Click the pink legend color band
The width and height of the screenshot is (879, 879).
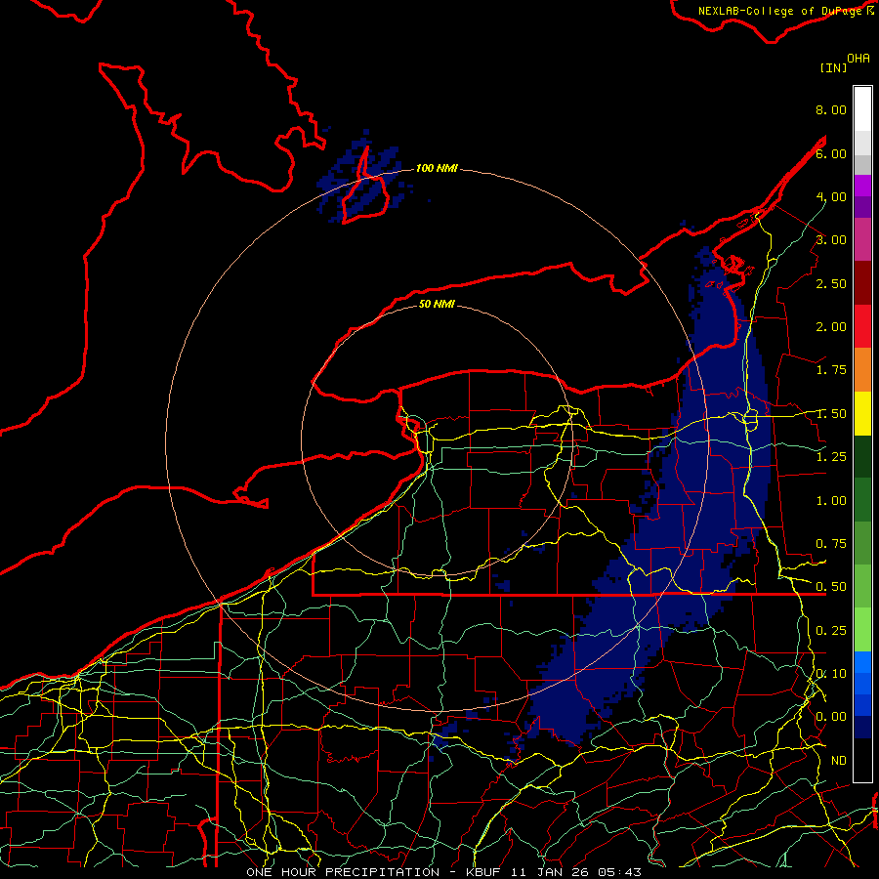862,239
